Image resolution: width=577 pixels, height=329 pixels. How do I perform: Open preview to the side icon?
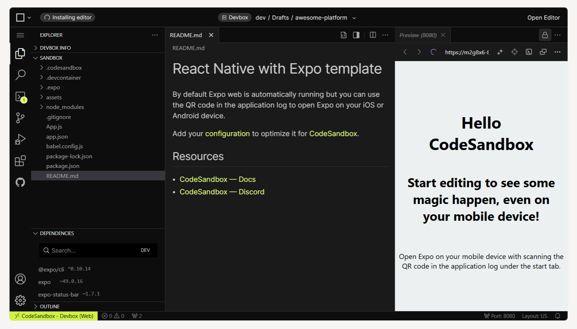coord(356,35)
